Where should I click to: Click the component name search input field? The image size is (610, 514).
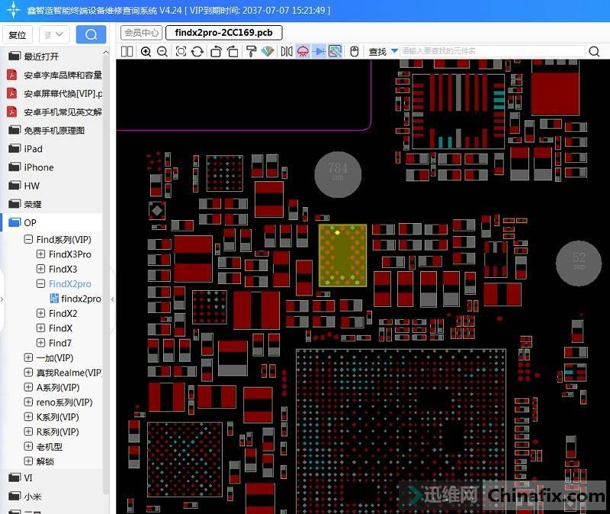pos(492,51)
